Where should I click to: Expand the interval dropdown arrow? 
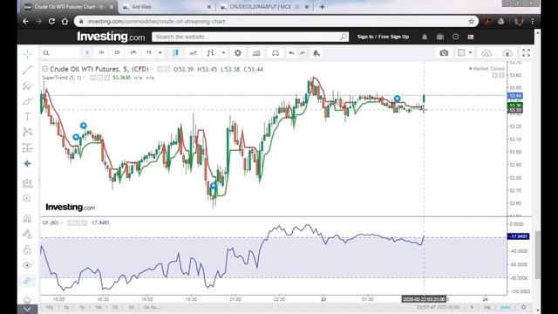point(160,52)
